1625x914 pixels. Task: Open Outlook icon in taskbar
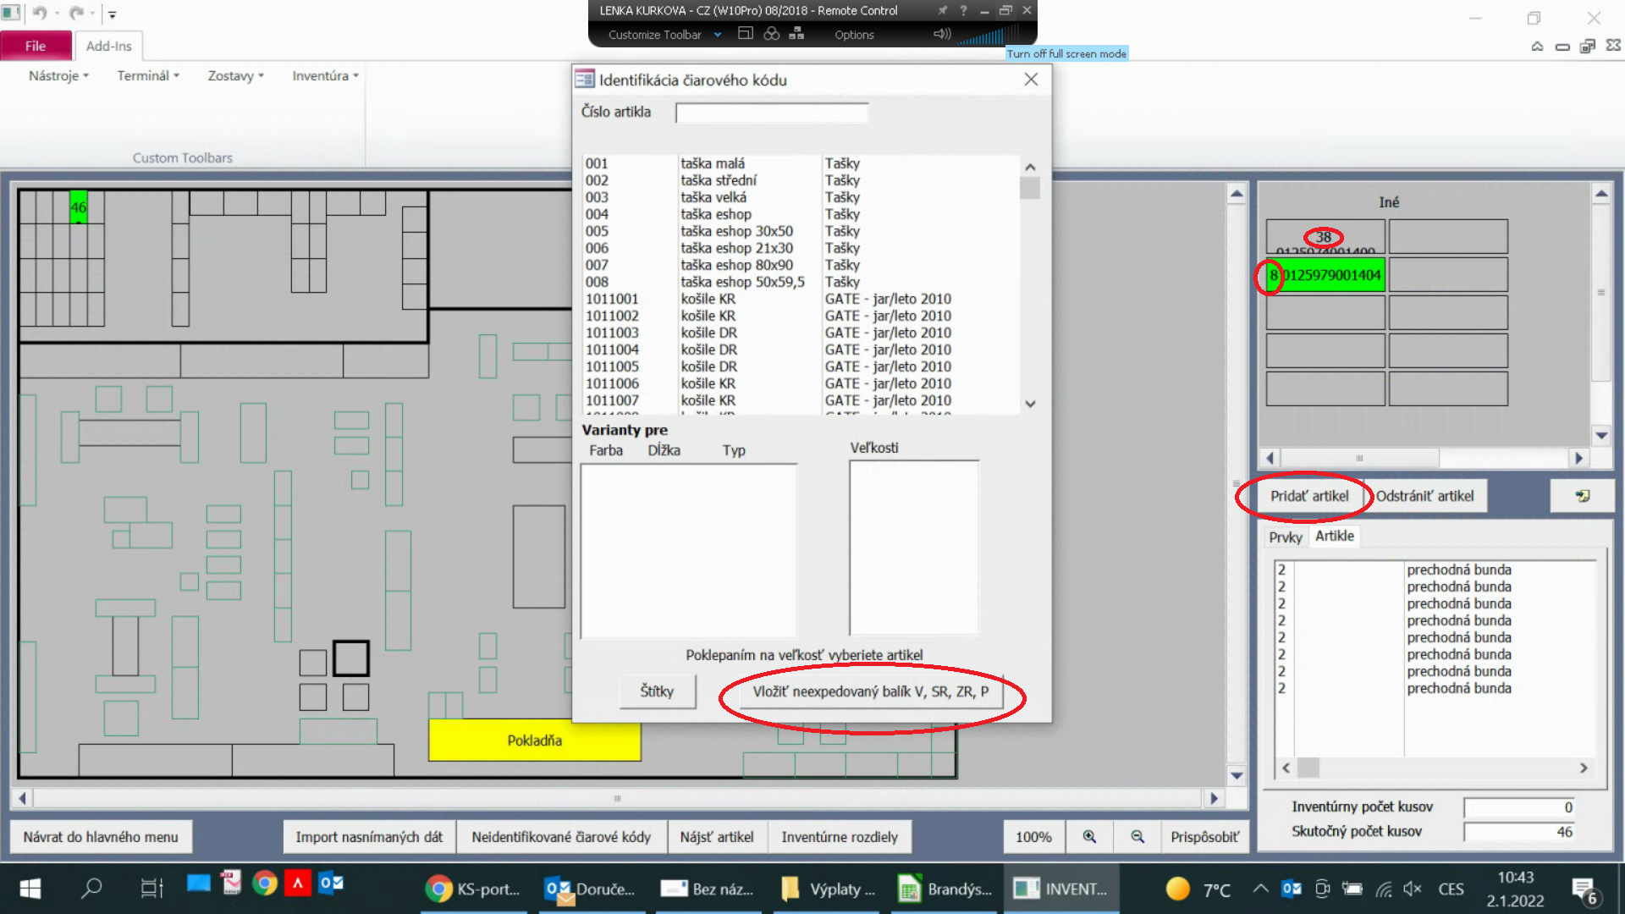coord(331,884)
